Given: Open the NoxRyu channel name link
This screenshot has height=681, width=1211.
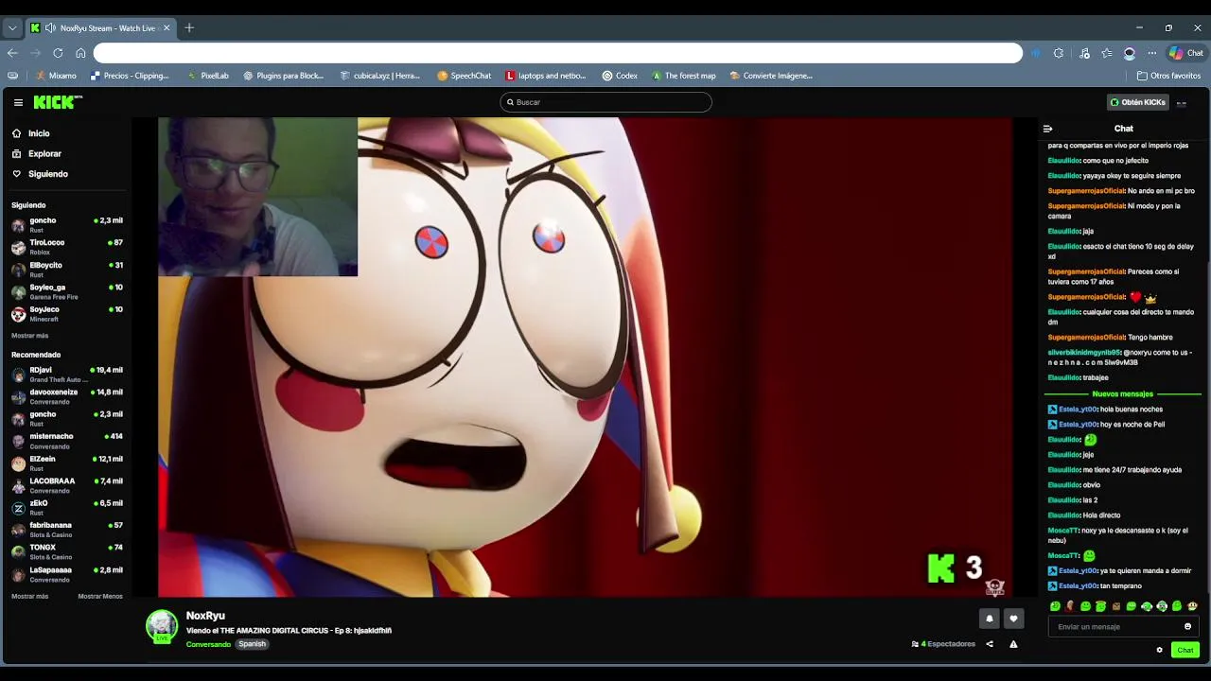Looking at the screenshot, I should coord(205,616).
